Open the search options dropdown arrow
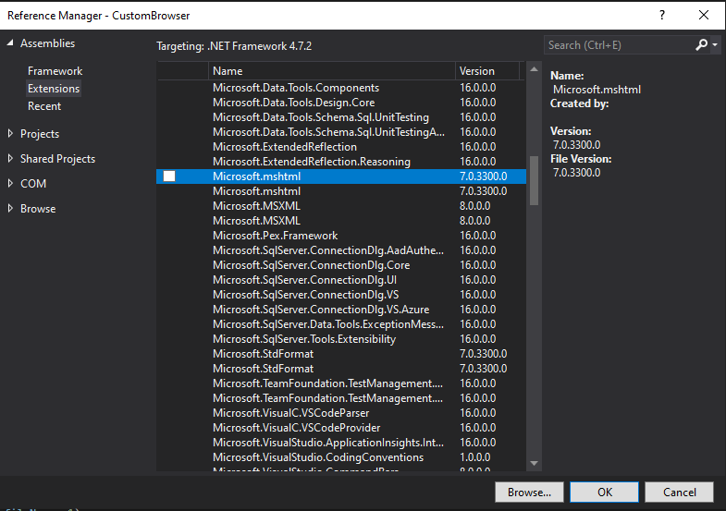Viewport: 726px width, 511px height. tap(715, 44)
